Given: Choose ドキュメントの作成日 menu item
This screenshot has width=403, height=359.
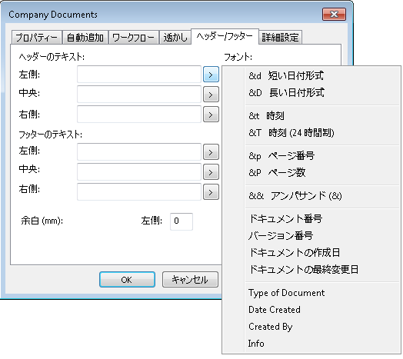Looking at the screenshot, I should [x=311, y=253].
